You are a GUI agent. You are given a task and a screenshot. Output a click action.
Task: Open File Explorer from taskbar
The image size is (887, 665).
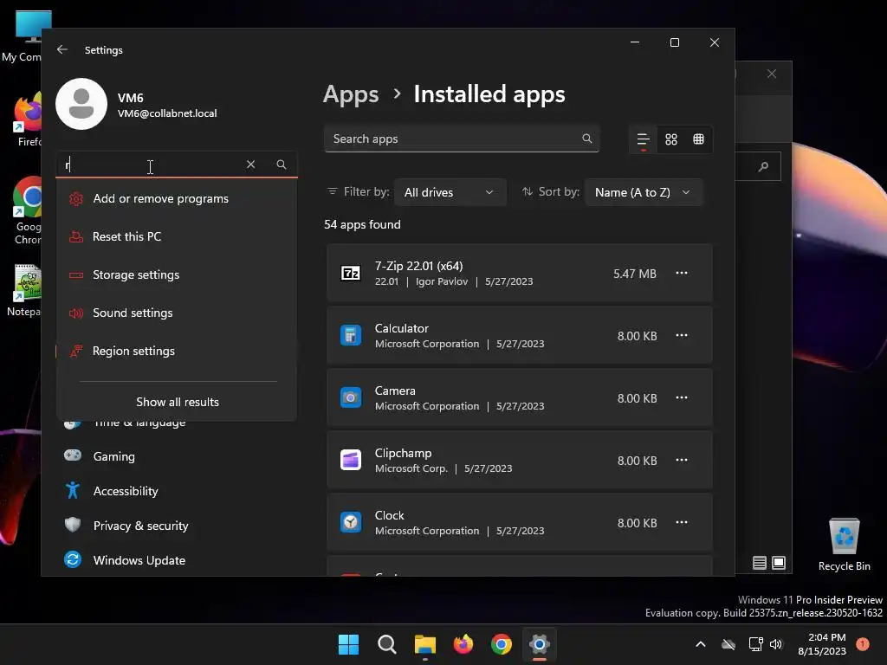pyautogui.click(x=424, y=644)
